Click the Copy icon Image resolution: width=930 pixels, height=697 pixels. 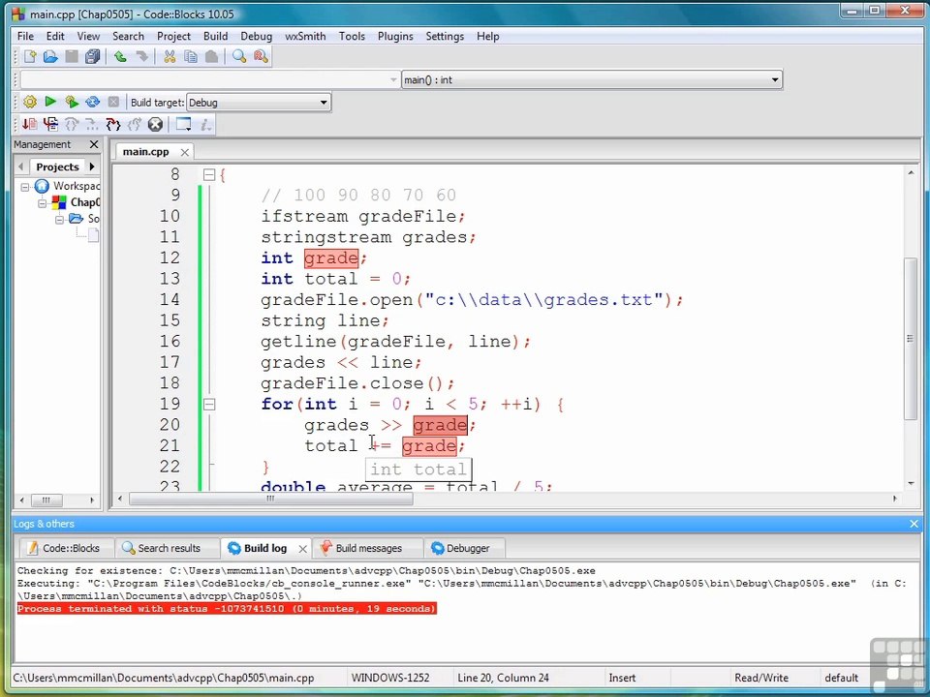pos(191,57)
